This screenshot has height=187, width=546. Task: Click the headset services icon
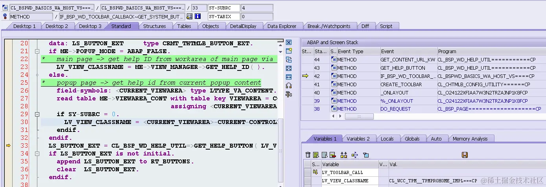click(289, 85)
